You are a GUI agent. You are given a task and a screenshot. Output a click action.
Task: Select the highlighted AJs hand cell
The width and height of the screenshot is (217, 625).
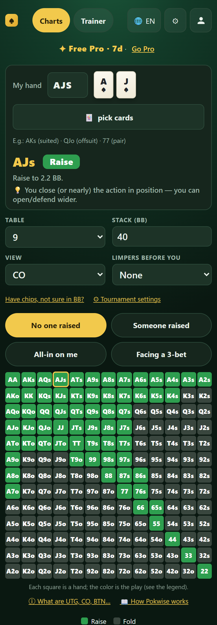[61, 380]
